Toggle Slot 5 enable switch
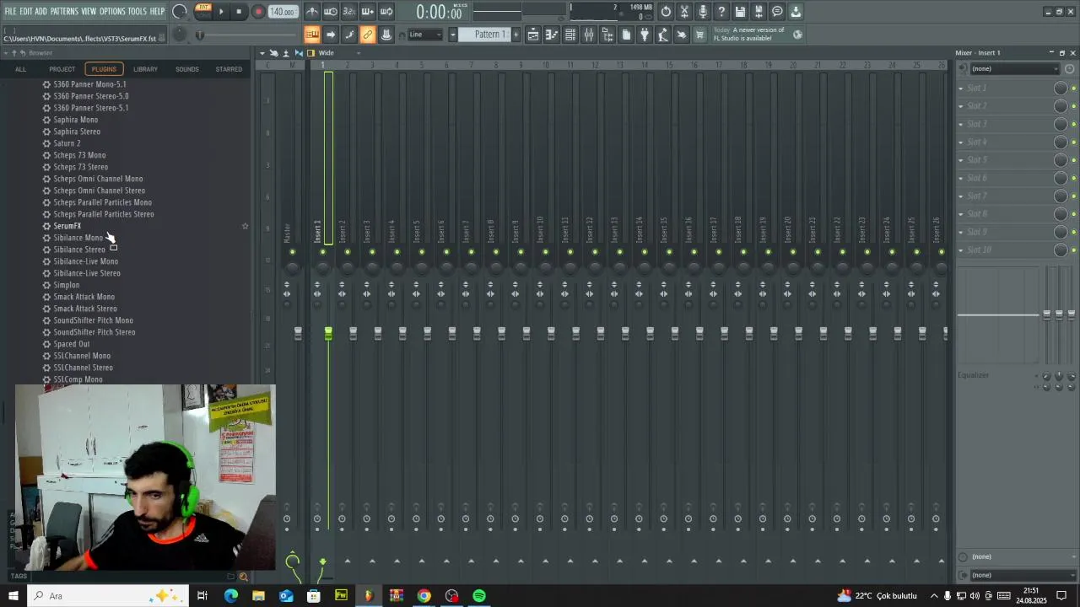The width and height of the screenshot is (1080, 607). pos(1073,160)
